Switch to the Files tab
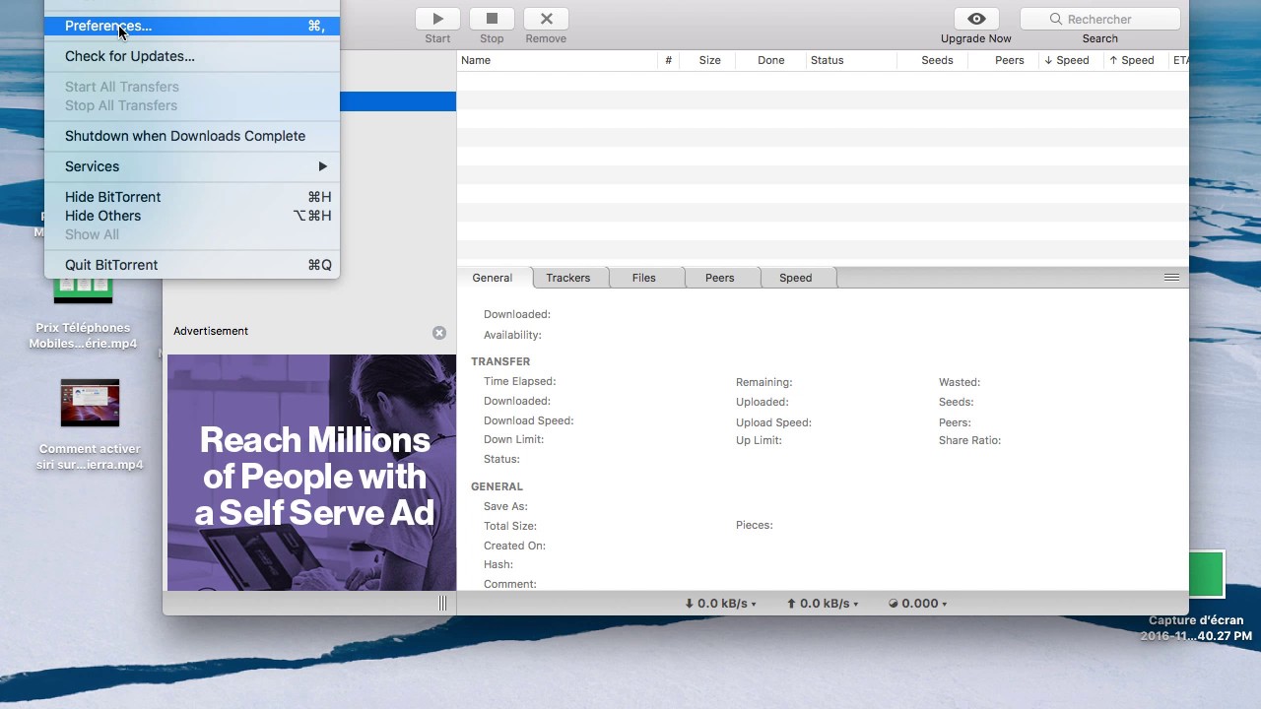The width and height of the screenshot is (1261, 709). (644, 278)
